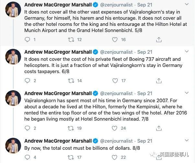Image resolution: width=195 pixels, height=163 pixels.
Task: Click the @zenjournalist handle on 5/8 tweet
Action: [117, 5]
